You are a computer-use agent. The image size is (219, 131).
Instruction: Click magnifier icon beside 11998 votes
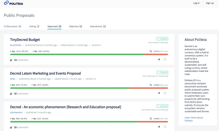[151, 85]
